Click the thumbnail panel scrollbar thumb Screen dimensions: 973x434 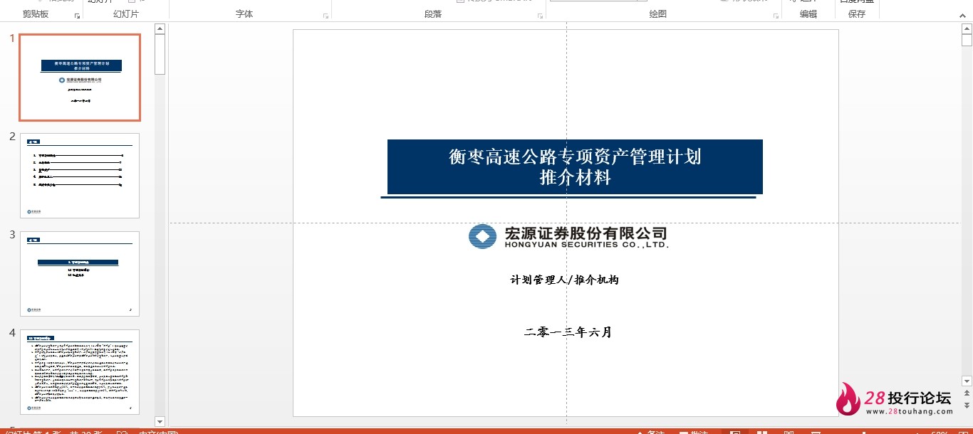[x=160, y=54]
